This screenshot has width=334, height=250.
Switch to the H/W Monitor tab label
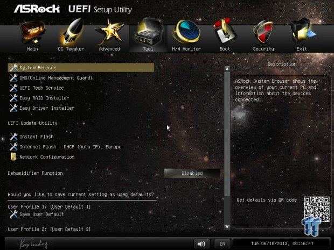click(186, 49)
